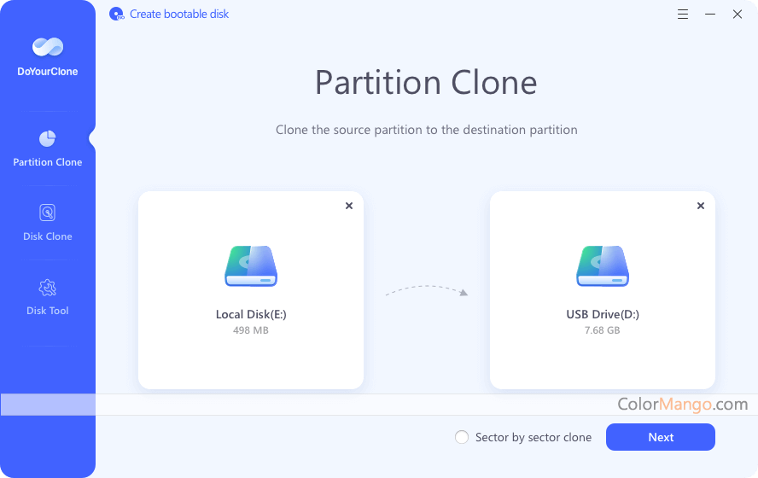Click the Next button
This screenshot has height=478, width=758.
(660, 437)
